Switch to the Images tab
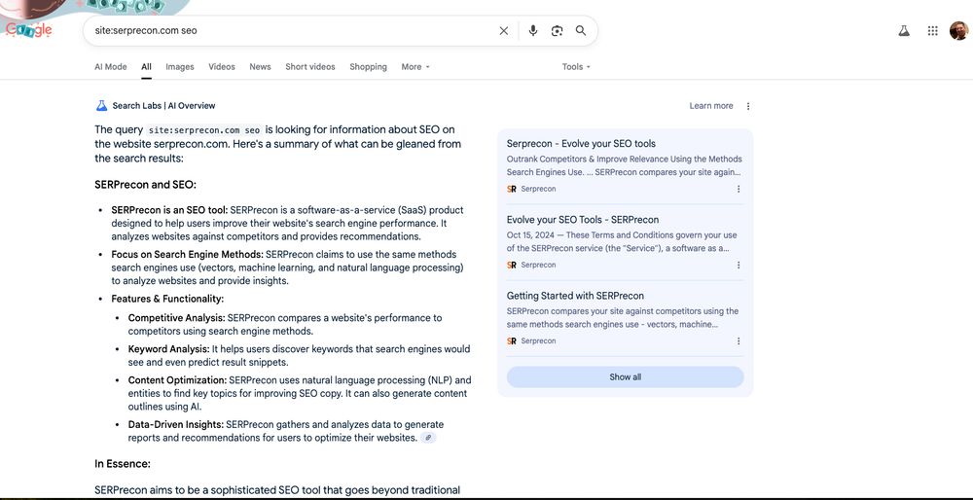The height and width of the screenshot is (500, 973). point(180,67)
